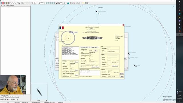This screenshot has width=183, height=103.
Task: Open the Objectives tab in the left panel
Action: tap(12, 5)
